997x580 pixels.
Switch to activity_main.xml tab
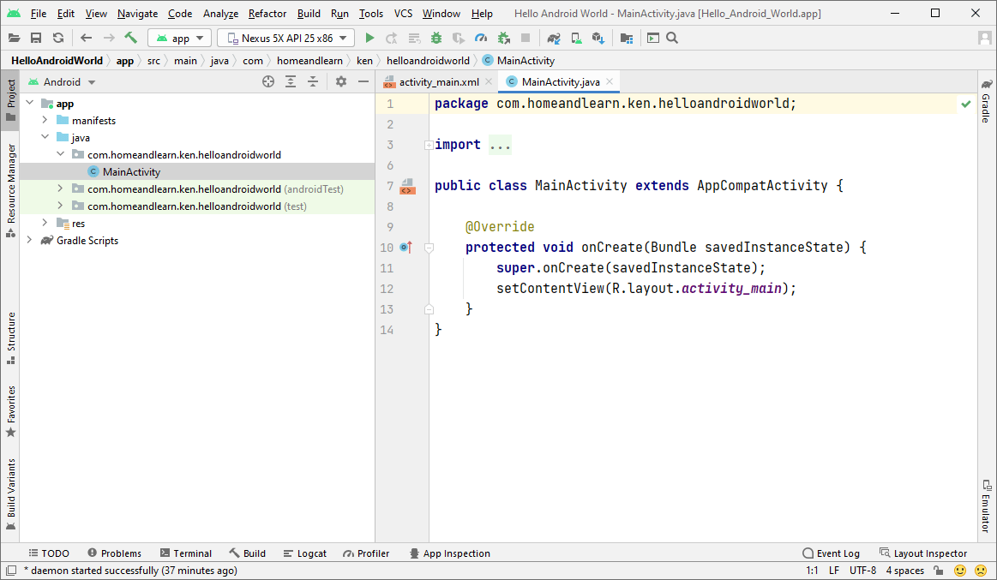click(x=439, y=82)
